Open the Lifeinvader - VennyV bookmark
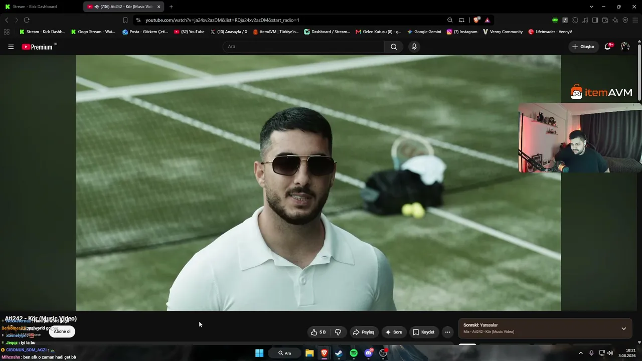The height and width of the screenshot is (361, 642). coord(550,32)
